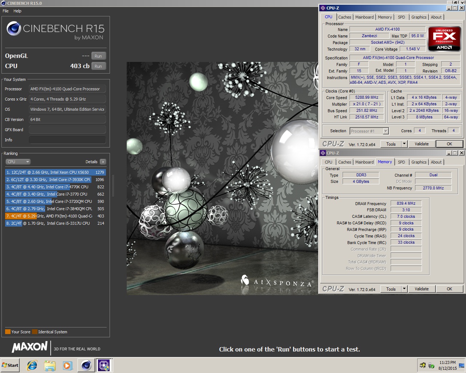Switch to CPU tab in lower CPU-Z window
This screenshot has height=373, width=466.
coord(328,162)
